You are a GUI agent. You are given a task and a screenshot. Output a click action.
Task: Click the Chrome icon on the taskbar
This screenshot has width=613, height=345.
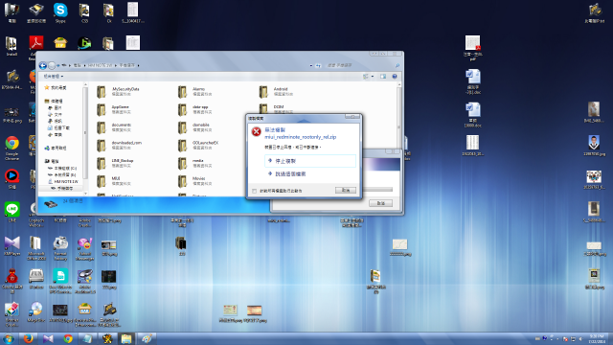pyautogui.click(x=68, y=338)
